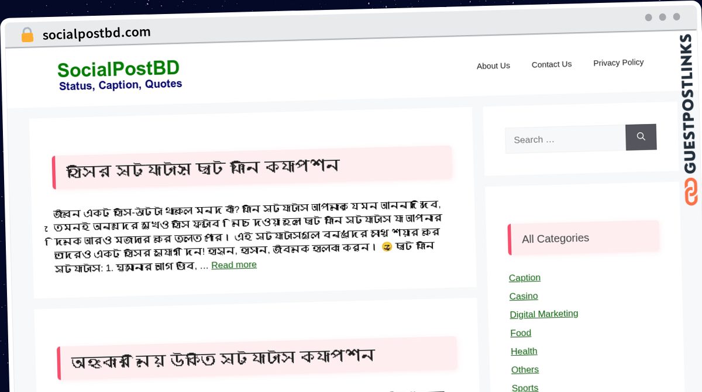Open the Health category link
Image resolution: width=702 pixels, height=392 pixels.
[x=524, y=351]
